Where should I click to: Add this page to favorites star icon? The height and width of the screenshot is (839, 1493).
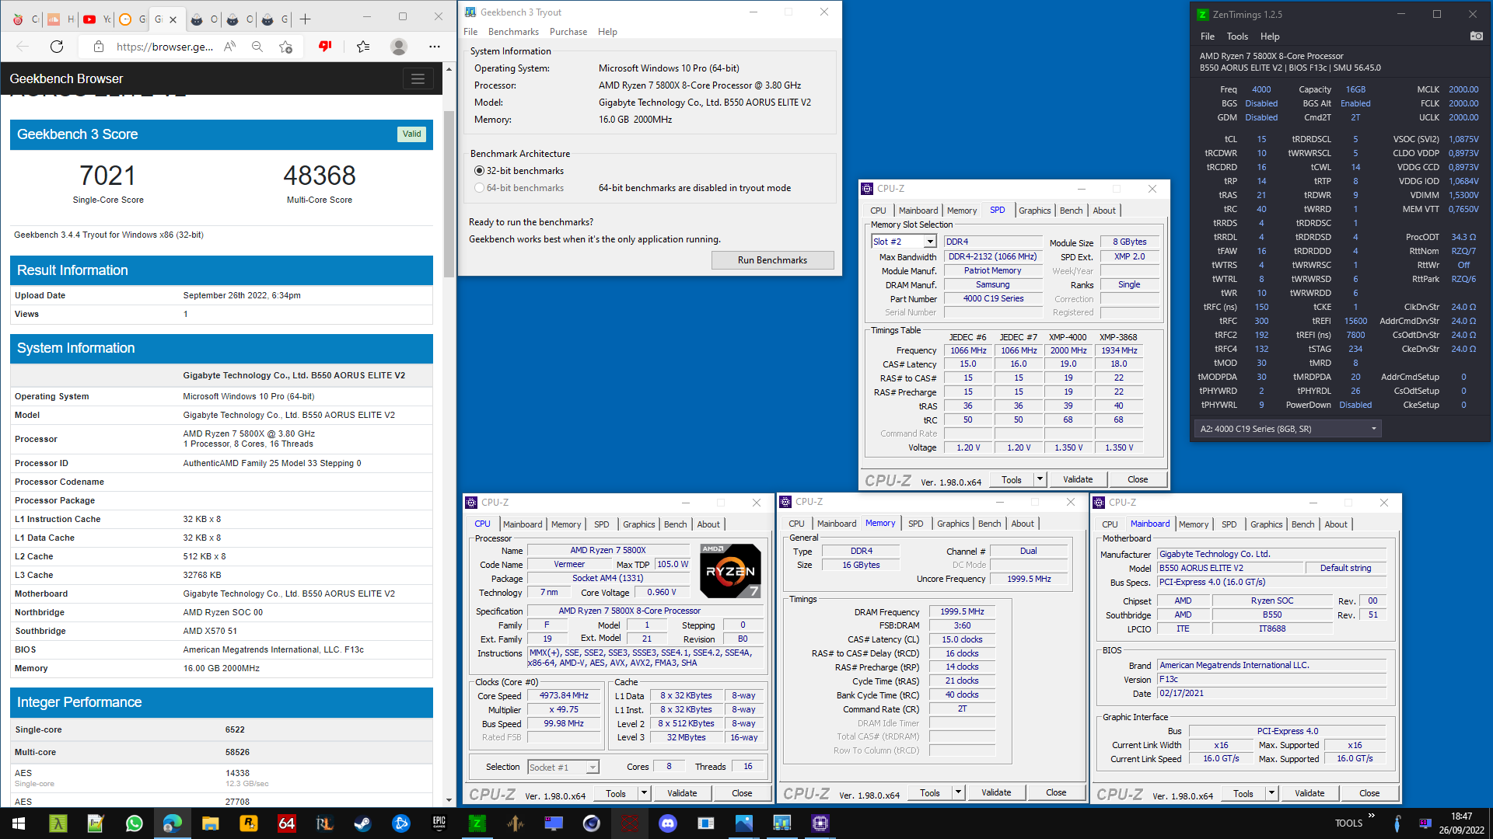point(285,47)
